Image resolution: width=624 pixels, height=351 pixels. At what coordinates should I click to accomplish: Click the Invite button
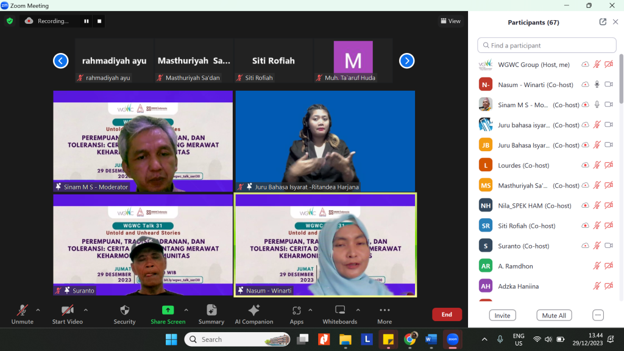point(502,315)
